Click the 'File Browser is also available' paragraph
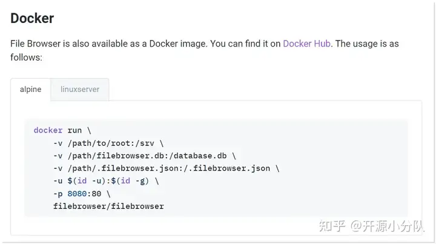This screenshot has height=244, width=436. (205, 50)
